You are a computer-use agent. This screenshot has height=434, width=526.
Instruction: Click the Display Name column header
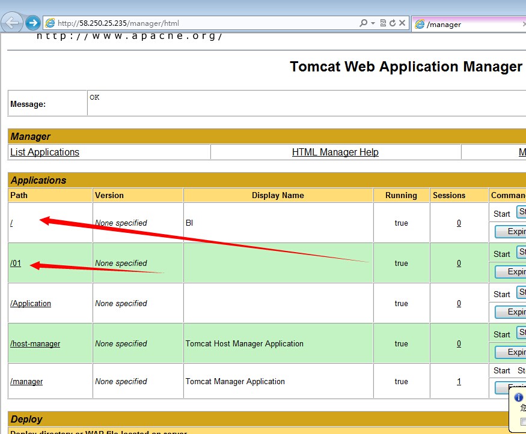click(x=278, y=195)
